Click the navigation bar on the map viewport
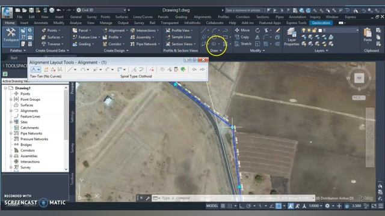The height and width of the screenshot is (216, 385). coord(370,137)
